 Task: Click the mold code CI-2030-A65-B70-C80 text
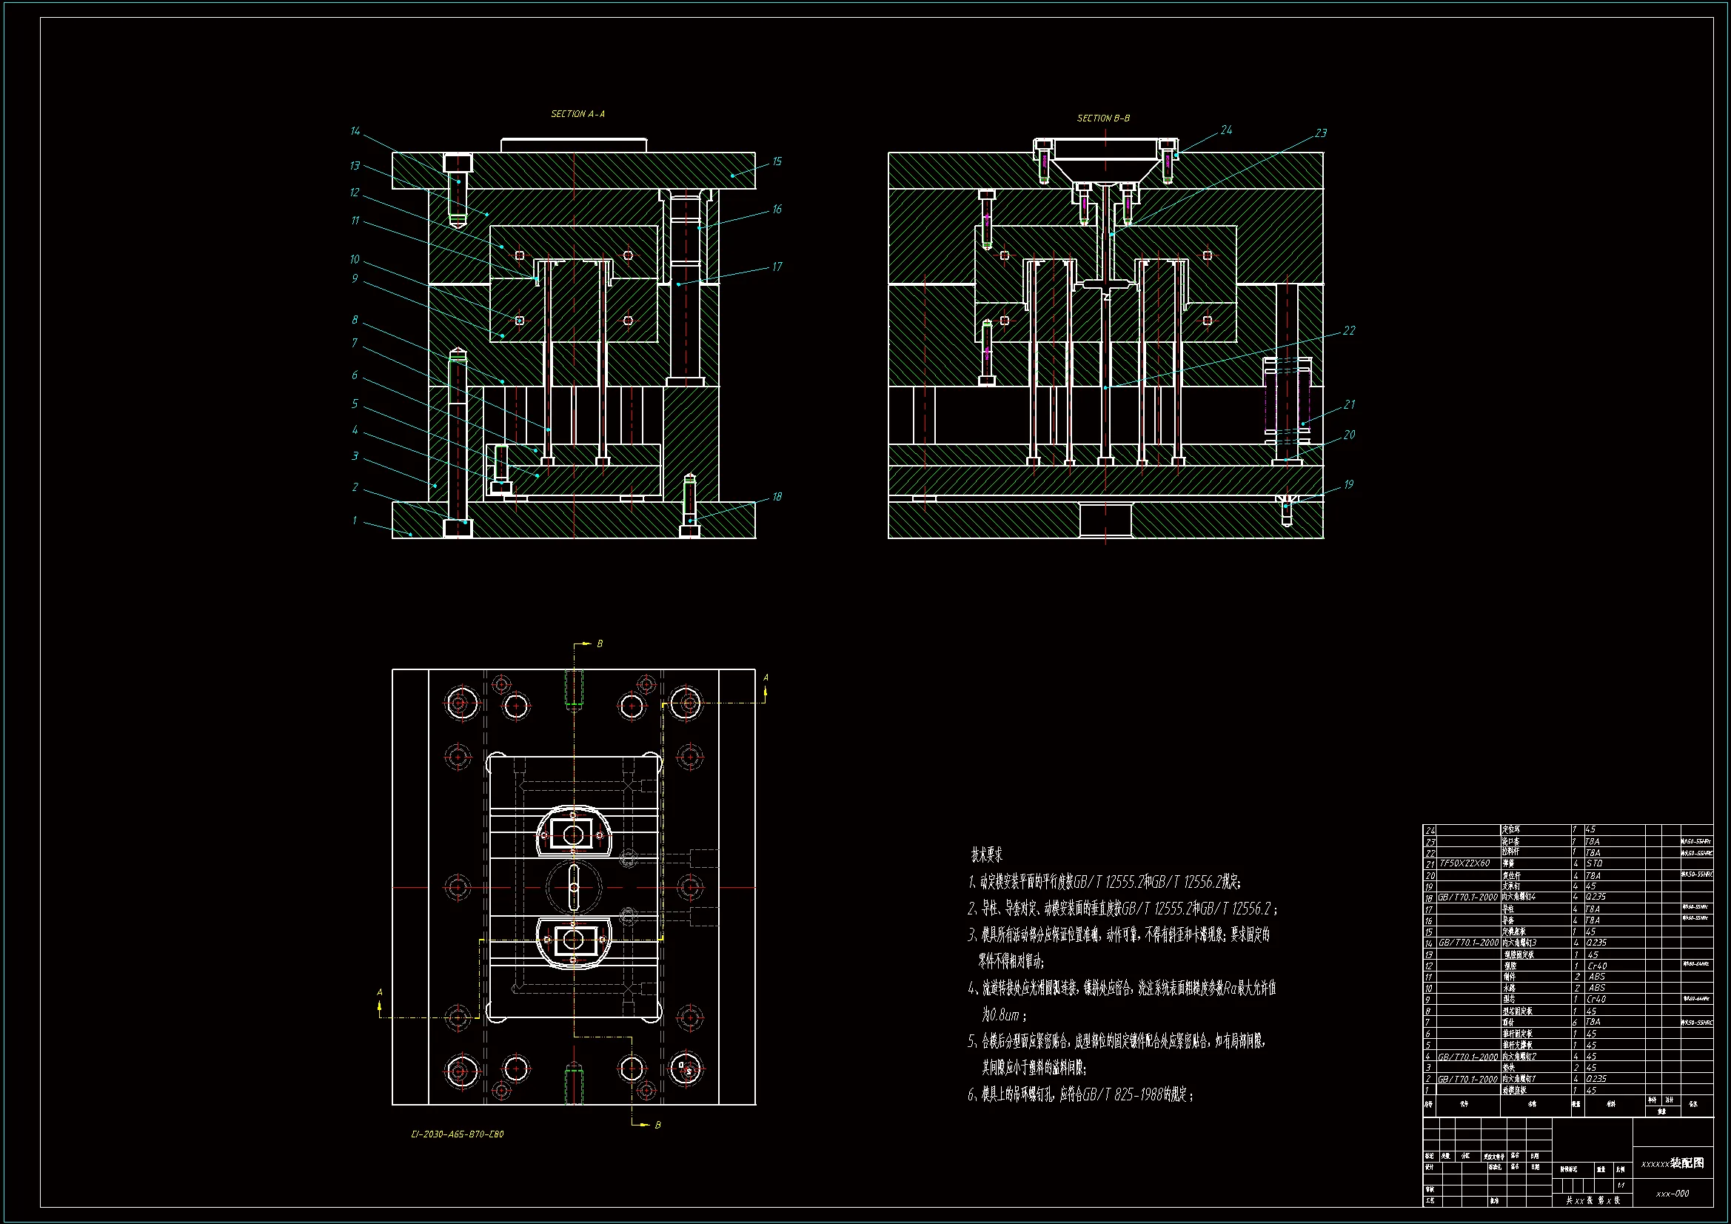458,1134
